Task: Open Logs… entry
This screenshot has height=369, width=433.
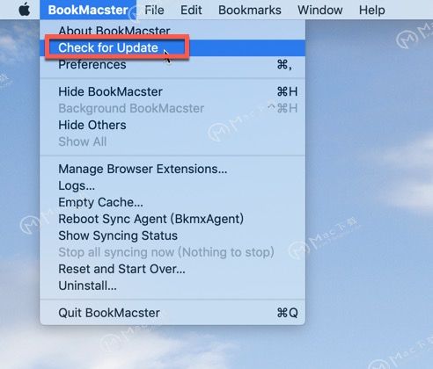Action: tap(172, 185)
